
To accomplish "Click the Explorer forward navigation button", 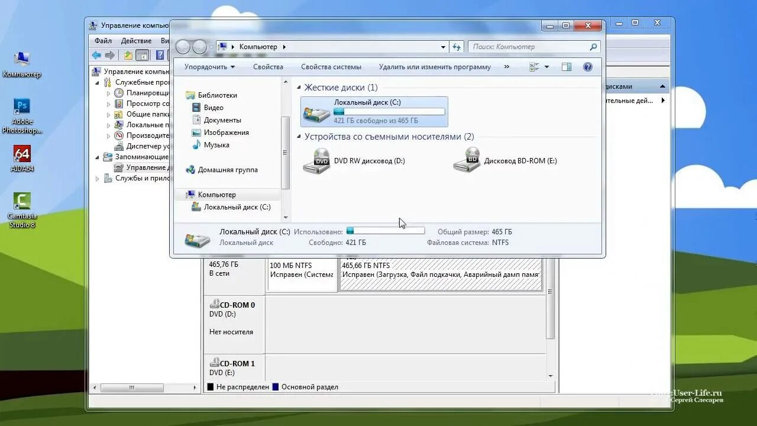I will pos(200,47).
